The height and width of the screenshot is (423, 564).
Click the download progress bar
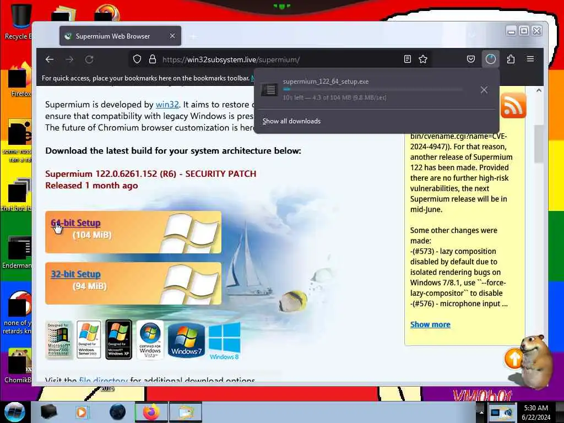(372, 89)
